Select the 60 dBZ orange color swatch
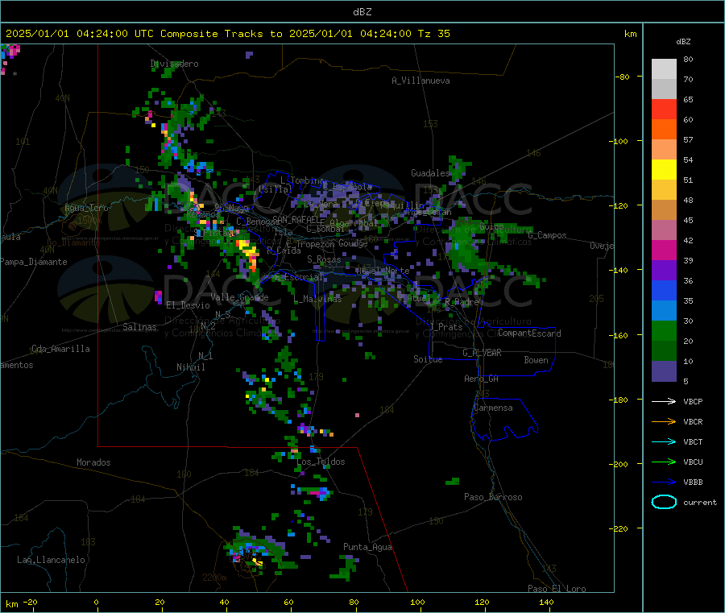 [664, 130]
